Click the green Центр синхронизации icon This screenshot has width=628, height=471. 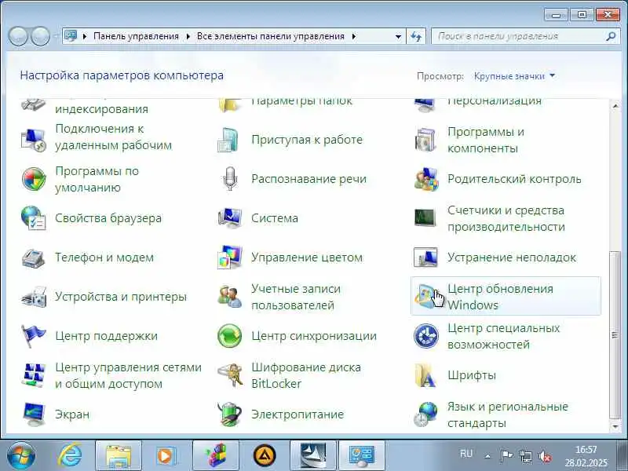[x=229, y=336]
